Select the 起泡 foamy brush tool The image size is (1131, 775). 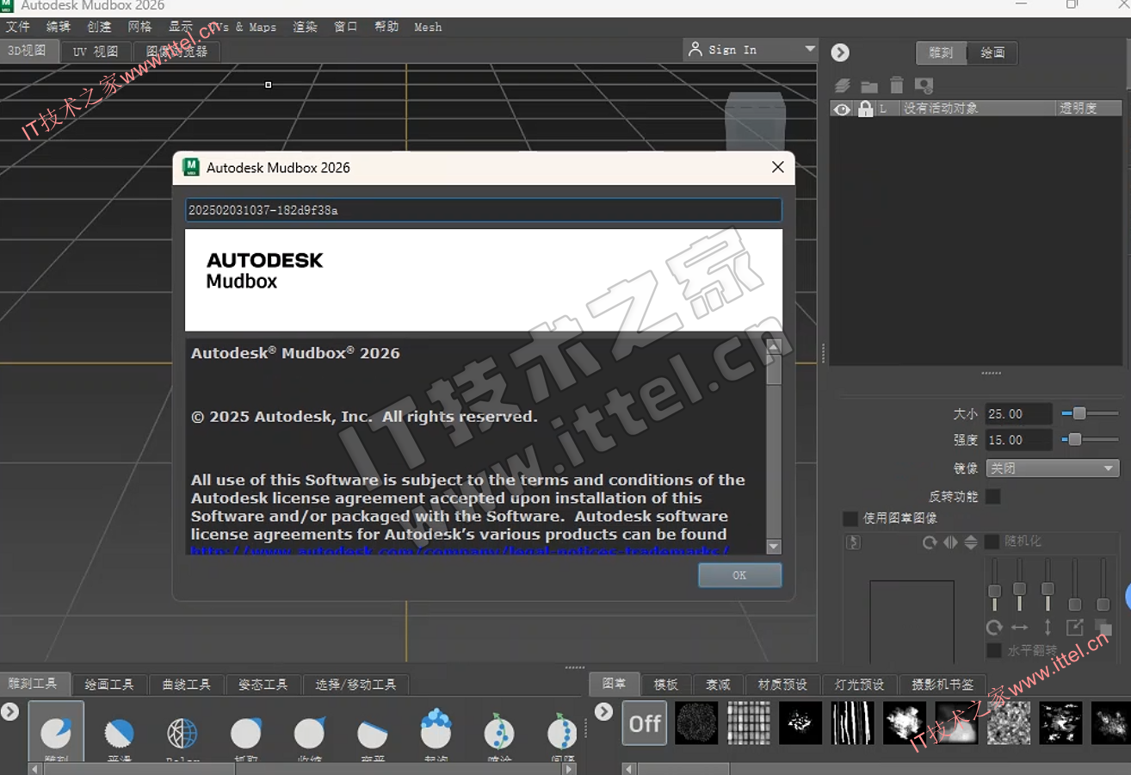click(436, 730)
